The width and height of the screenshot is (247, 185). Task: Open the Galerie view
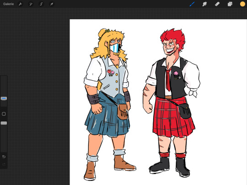[x=9, y=4]
